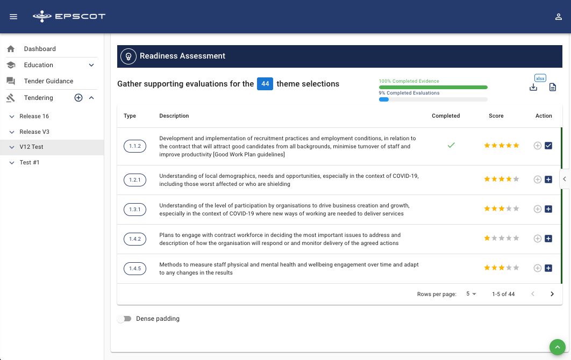Viewport: 571px width, 360px height.
Task: Open the hamburger navigation menu
Action: point(13,17)
